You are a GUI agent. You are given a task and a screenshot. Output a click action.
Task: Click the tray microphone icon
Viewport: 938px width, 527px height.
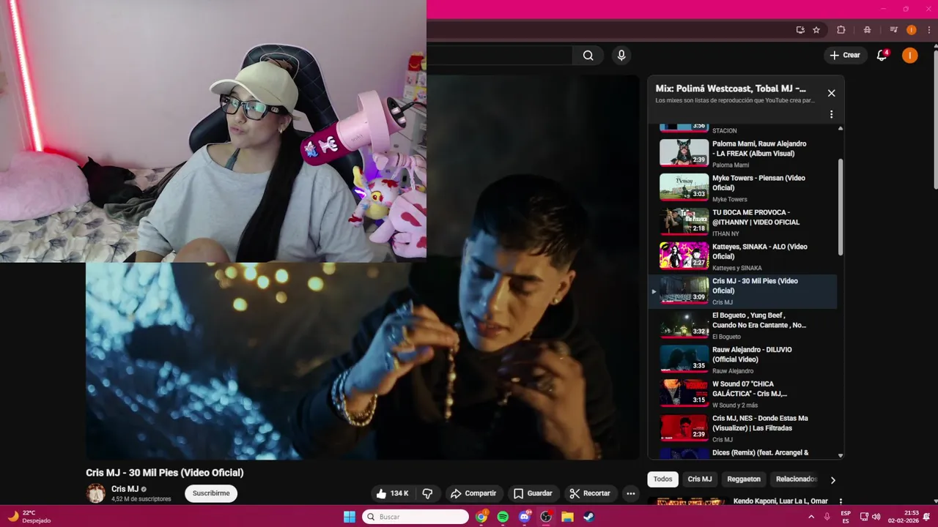coord(827,517)
